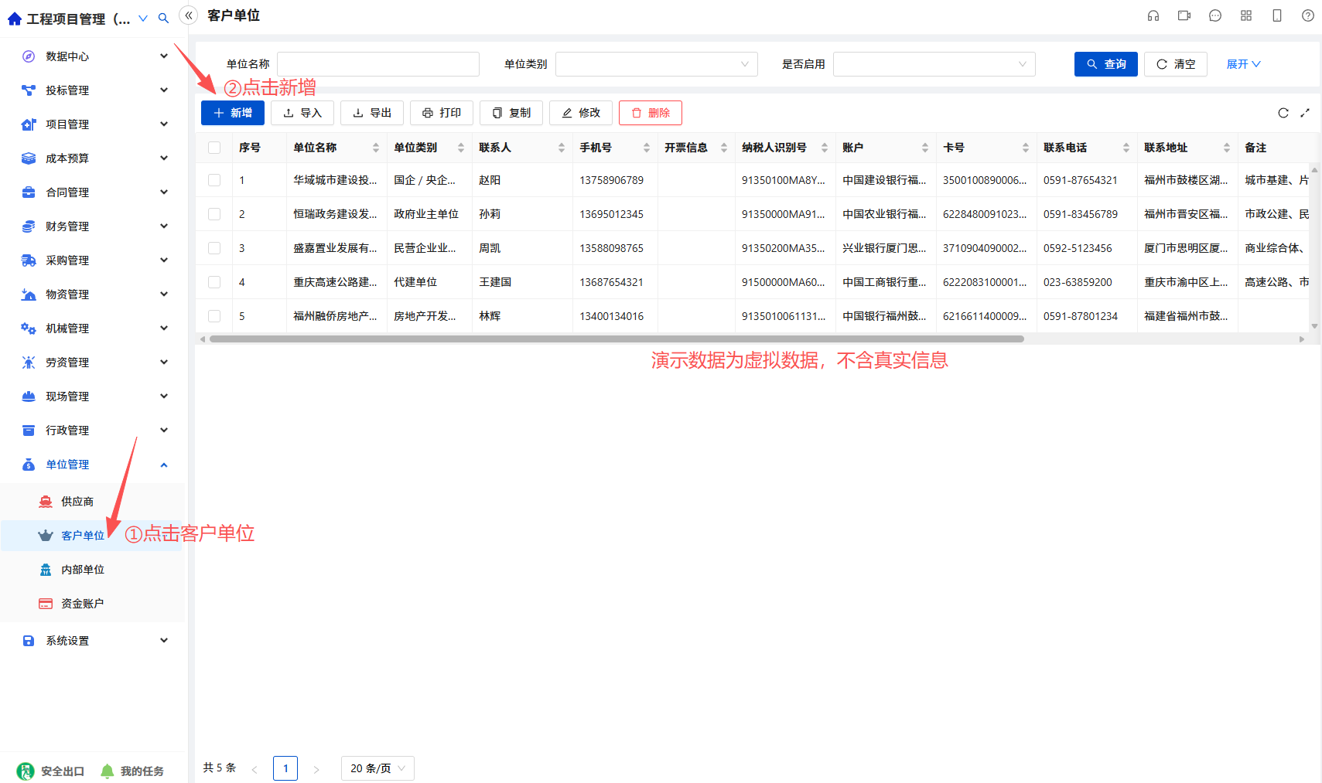The width and height of the screenshot is (1322, 783).
Task: Click the 导出 button
Action: pos(372,113)
